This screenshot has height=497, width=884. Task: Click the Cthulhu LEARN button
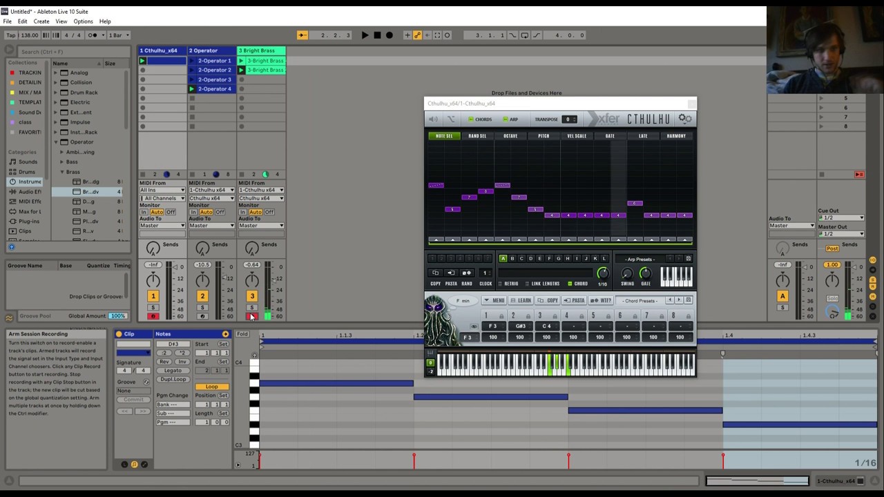[x=521, y=301]
